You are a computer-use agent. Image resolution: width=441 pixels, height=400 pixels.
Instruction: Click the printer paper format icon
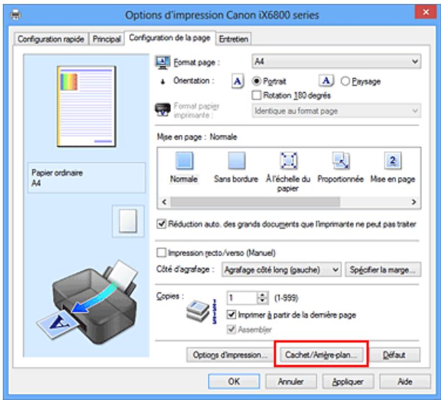162,110
